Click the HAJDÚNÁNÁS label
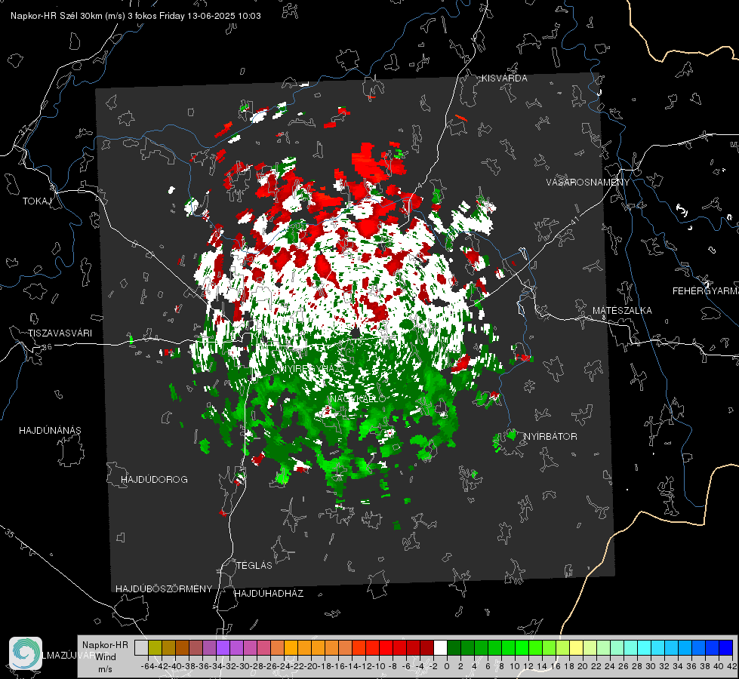The width and height of the screenshot is (739, 679). 50,431
